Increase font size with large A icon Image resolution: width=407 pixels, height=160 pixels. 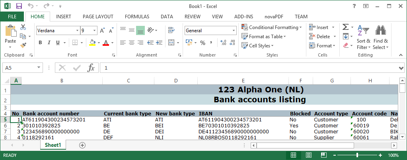pyautogui.click(x=102, y=30)
